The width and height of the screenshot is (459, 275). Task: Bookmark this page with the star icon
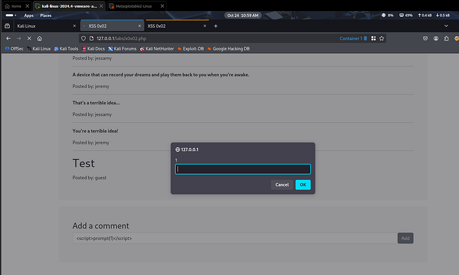pos(382,38)
